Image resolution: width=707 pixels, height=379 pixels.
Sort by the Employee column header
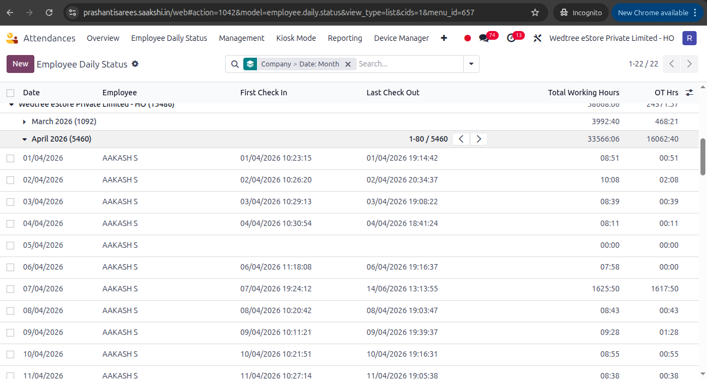tap(119, 93)
